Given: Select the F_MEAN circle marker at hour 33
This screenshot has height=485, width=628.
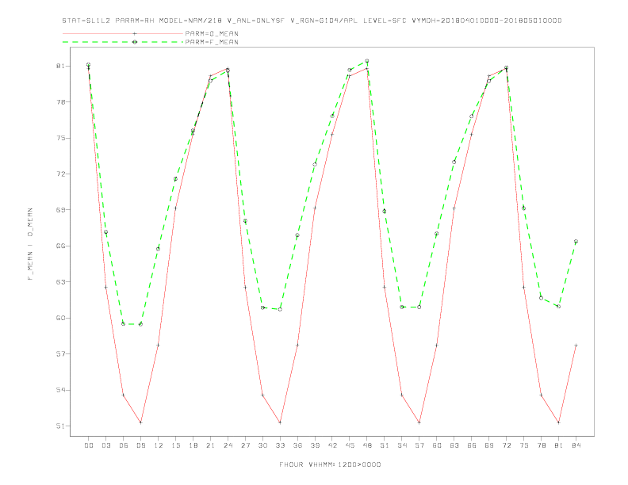Looking at the screenshot, I should coord(280,309).
